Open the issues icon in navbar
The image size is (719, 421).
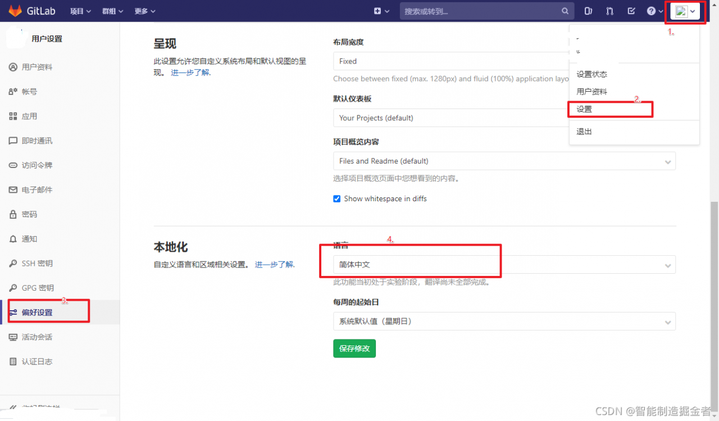tap(589, 11)
